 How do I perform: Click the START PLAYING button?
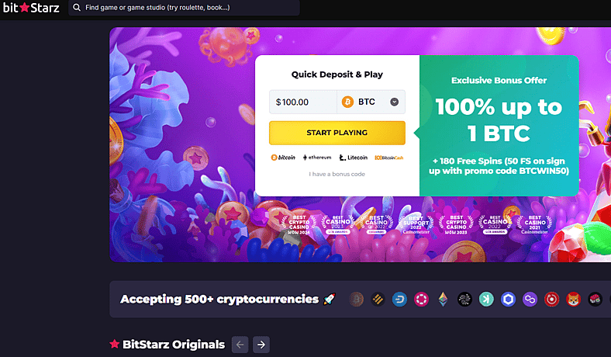[337, 133]
